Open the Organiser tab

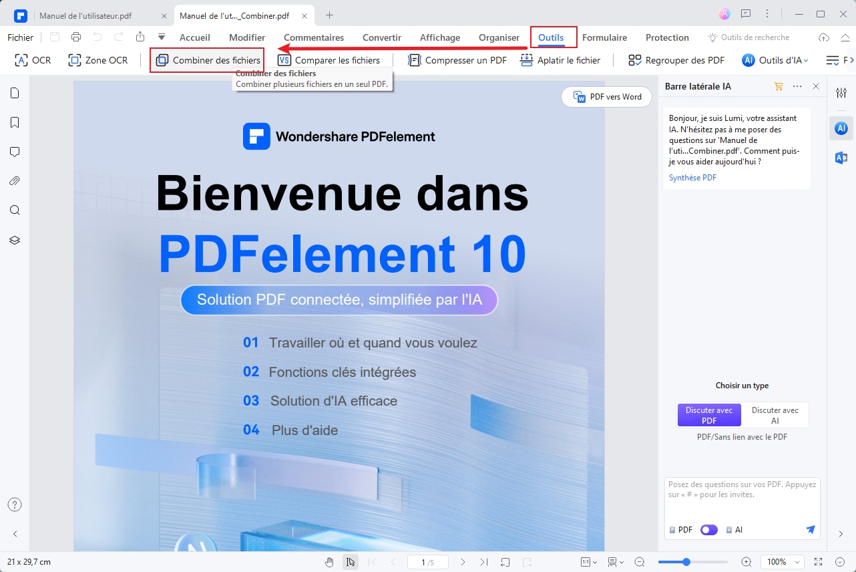coord(499,37)
